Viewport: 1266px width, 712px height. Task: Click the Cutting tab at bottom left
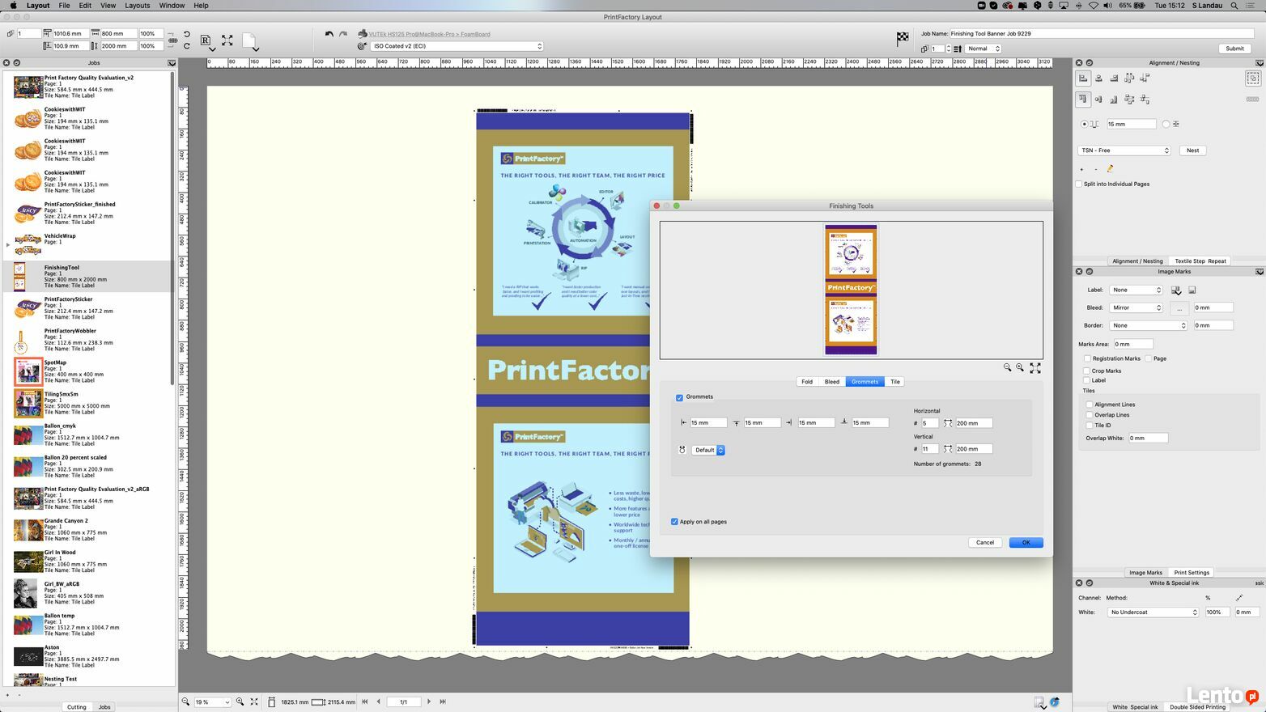(76, 707)
